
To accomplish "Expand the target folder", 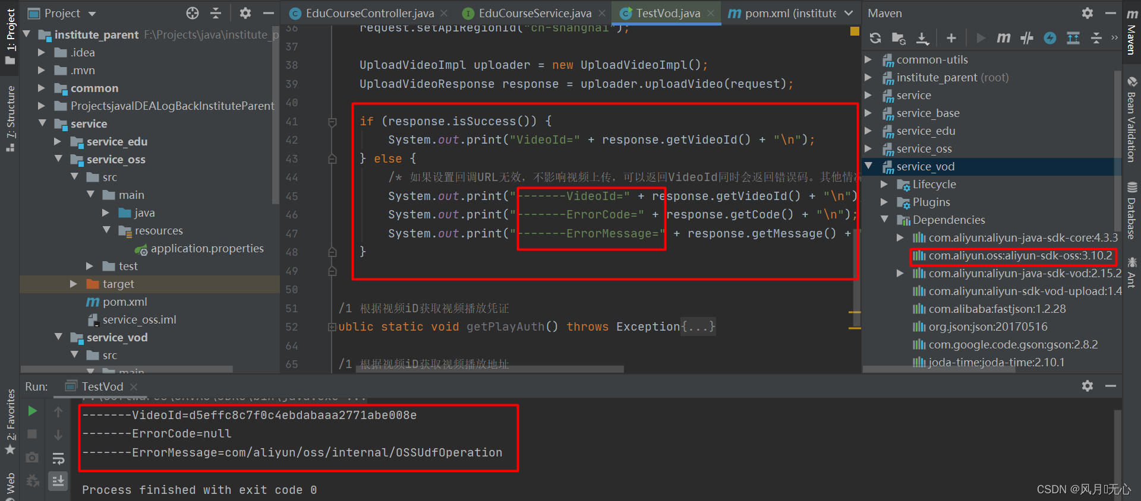I will click(74, 284).
